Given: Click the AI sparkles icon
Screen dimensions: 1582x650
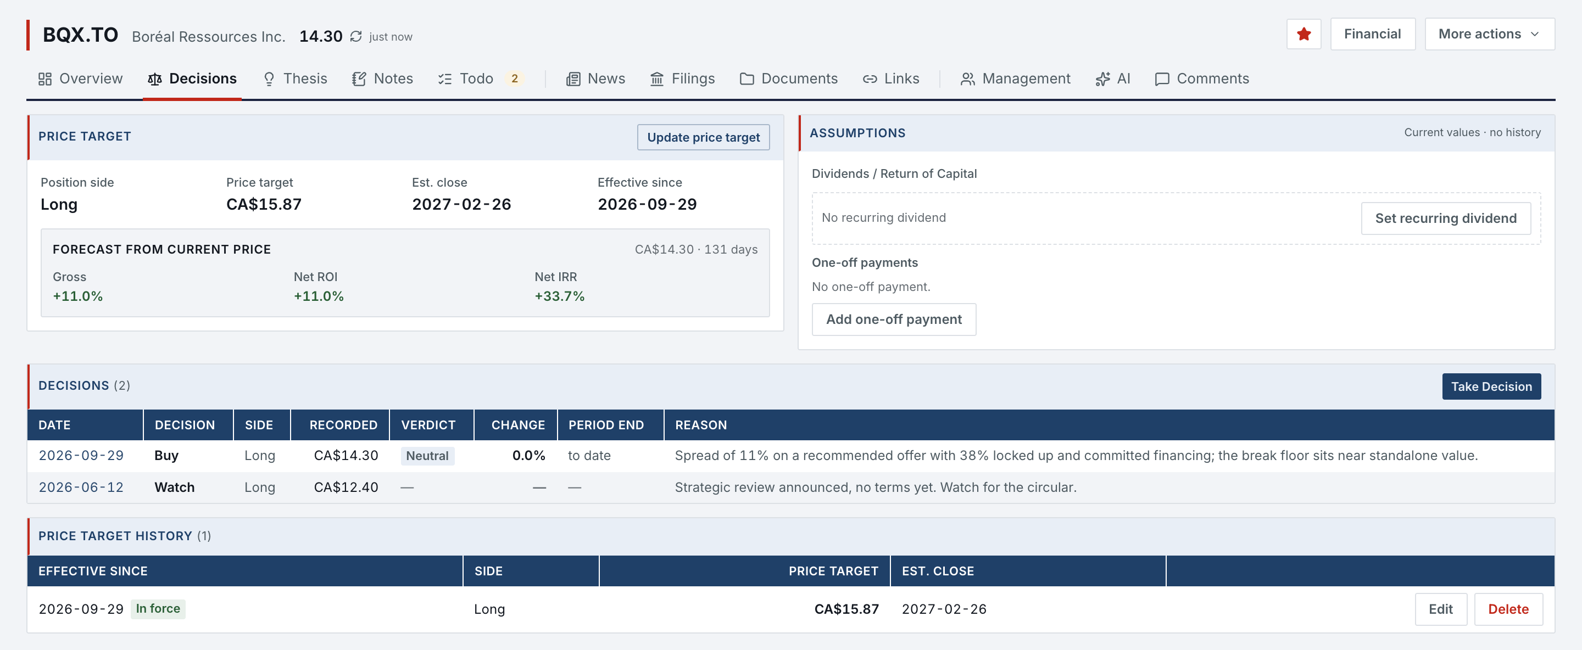Looking at the screenshot, I should [1102, 79].
